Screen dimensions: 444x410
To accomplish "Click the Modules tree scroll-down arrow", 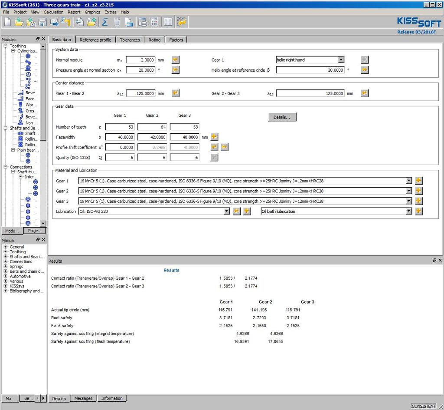I will [x=43, y=223].
